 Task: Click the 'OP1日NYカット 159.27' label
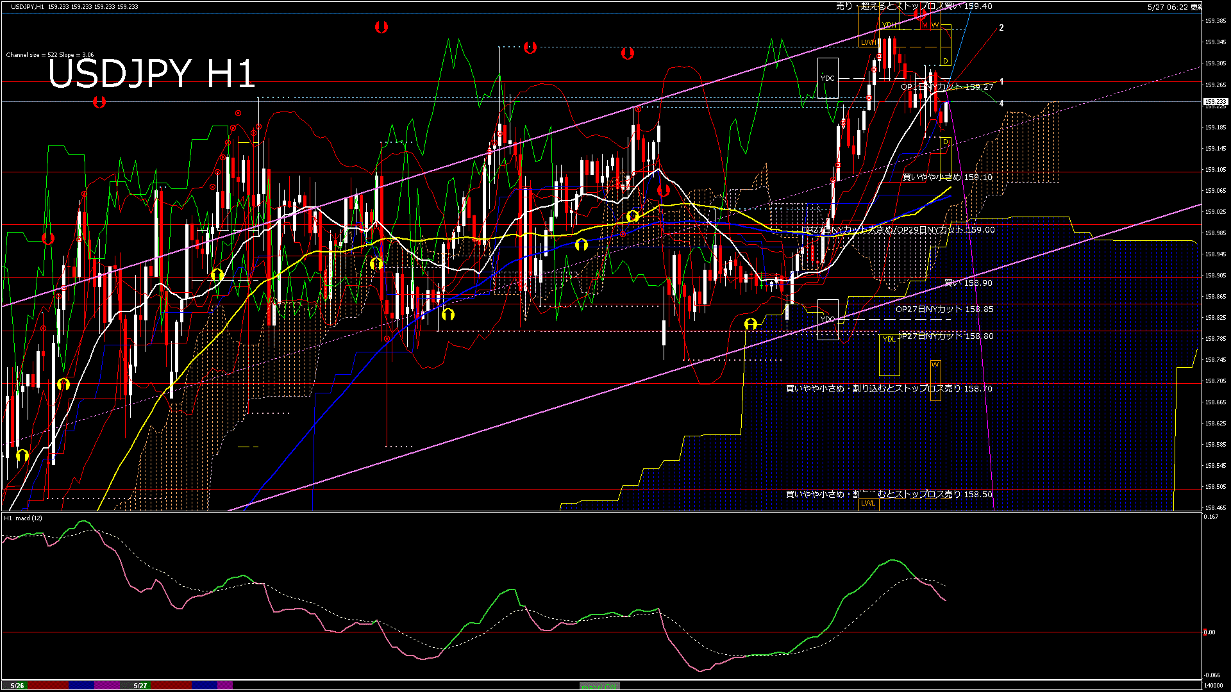[947, 87]
